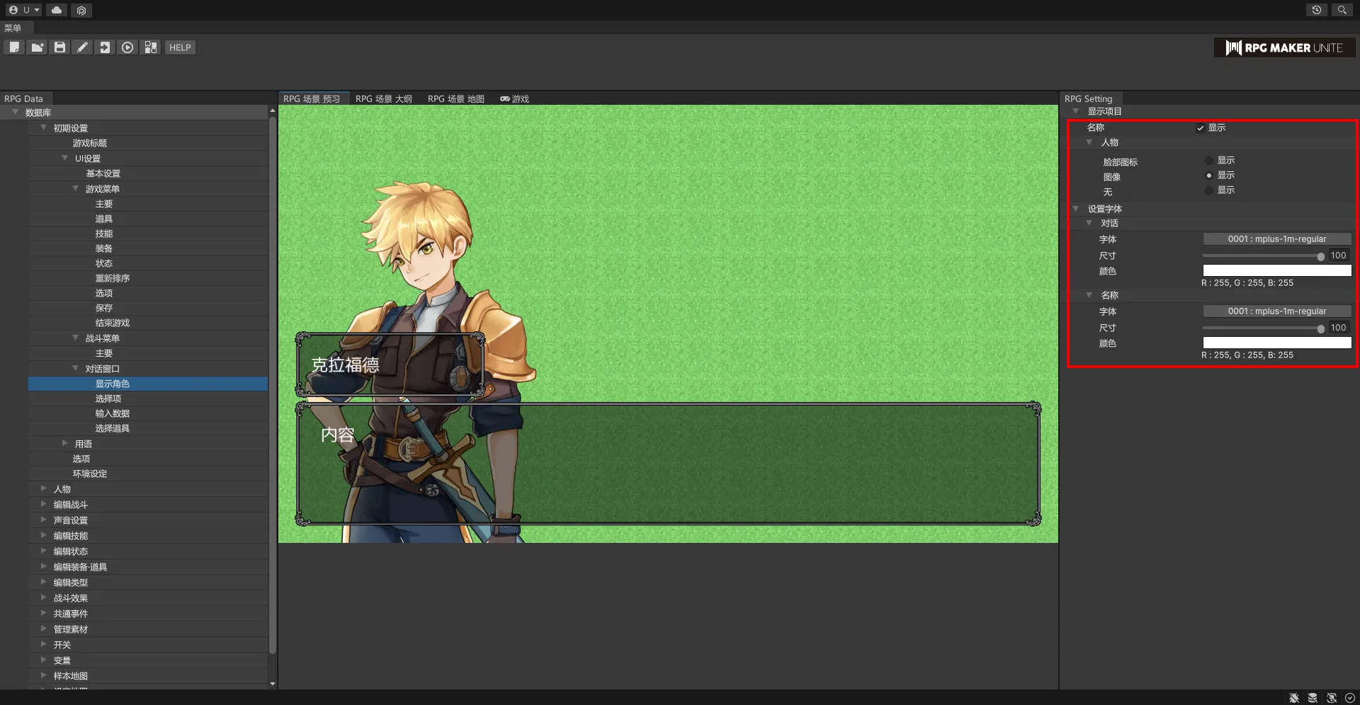
Task: Expand the 用语 tree node
Action: coord(65,443)
